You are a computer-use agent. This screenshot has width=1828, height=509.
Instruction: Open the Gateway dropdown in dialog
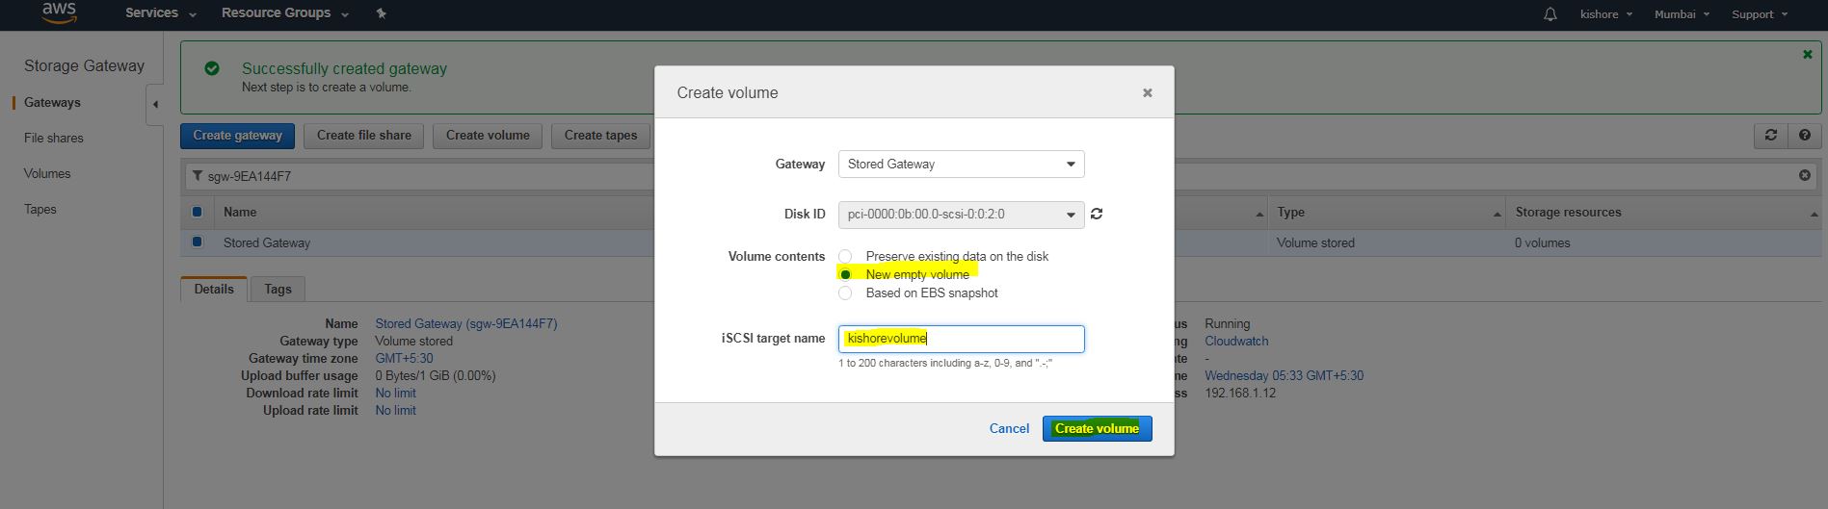(x=961, y=165)
